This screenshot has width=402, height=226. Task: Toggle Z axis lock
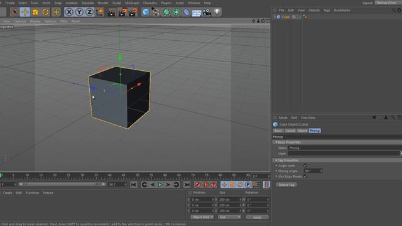(x=89, y=12)
